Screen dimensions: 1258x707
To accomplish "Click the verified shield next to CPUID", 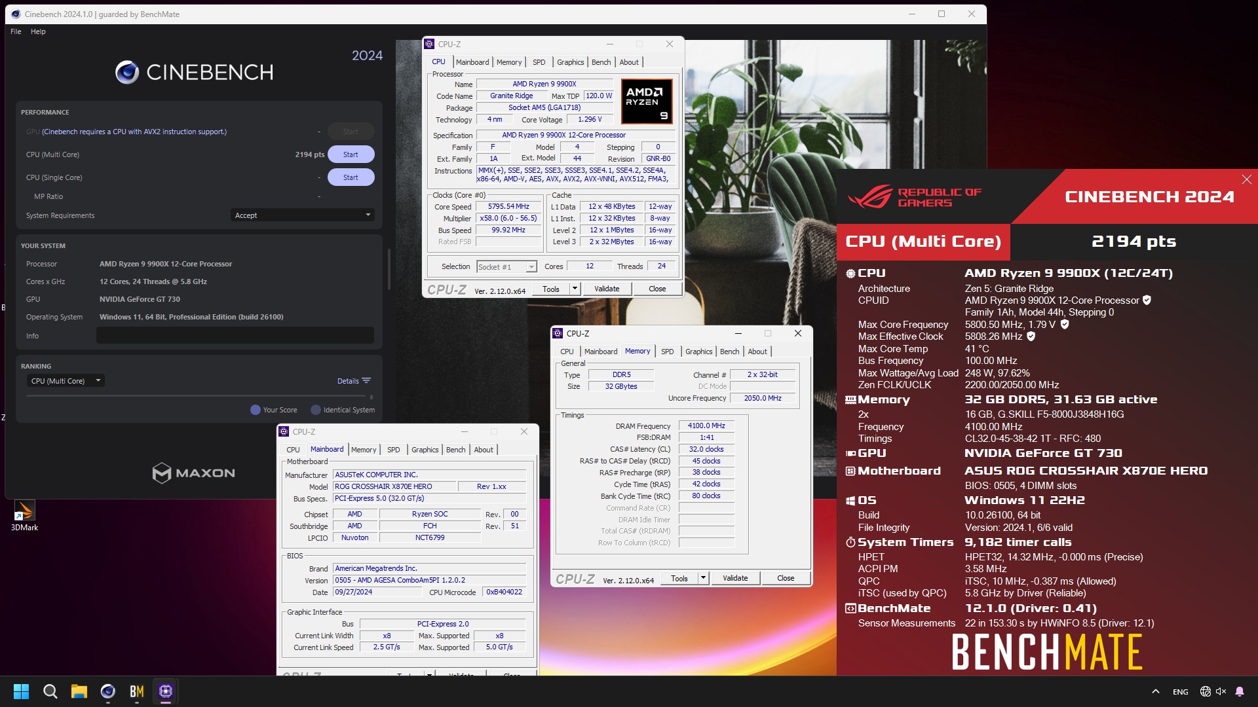I will point(1147,300).
